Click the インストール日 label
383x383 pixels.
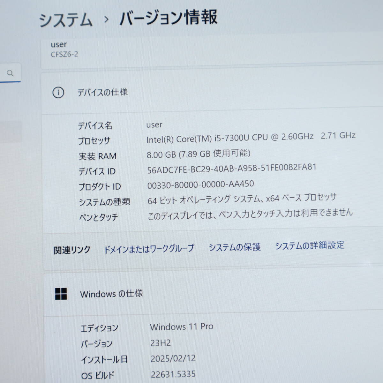[x=104, y=360]
